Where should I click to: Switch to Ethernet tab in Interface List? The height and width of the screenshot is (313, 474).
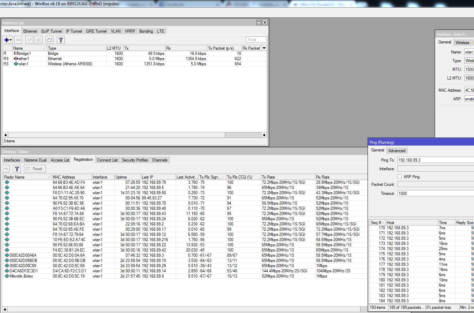pos(30,31)
